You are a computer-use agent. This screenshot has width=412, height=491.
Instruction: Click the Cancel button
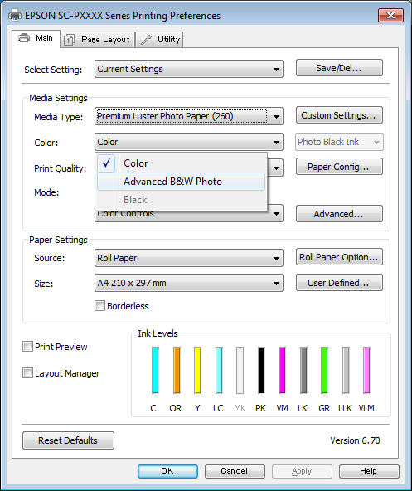[235, 471]
